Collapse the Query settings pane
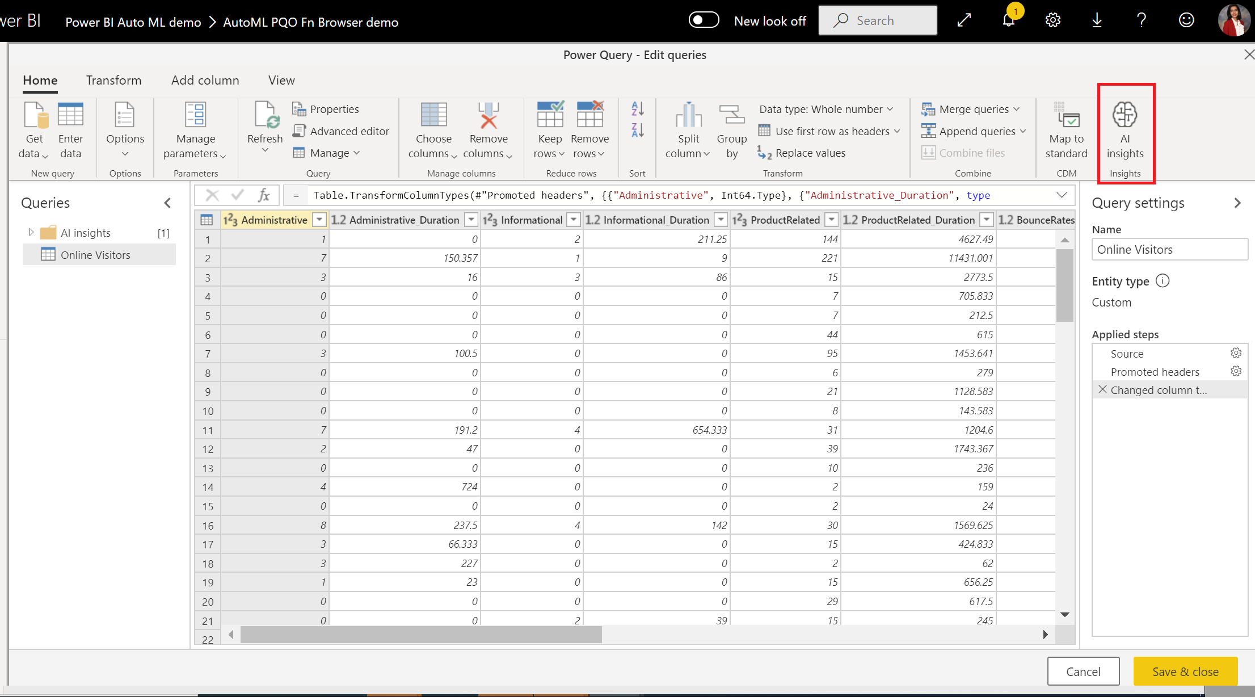The height and width of the screenshot is (697, 1255). click(1237, 203)
